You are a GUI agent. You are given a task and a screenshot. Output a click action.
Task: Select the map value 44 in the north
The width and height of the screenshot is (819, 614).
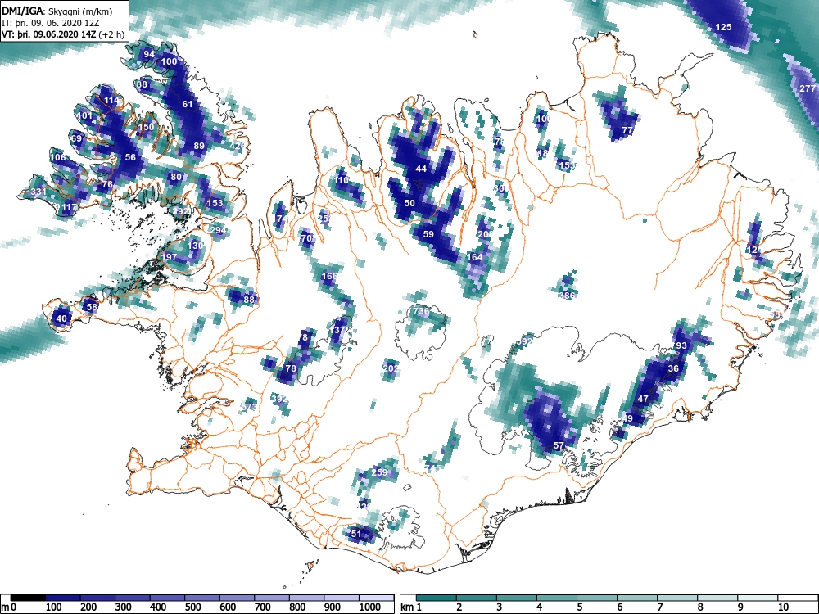tap(421, 169)
